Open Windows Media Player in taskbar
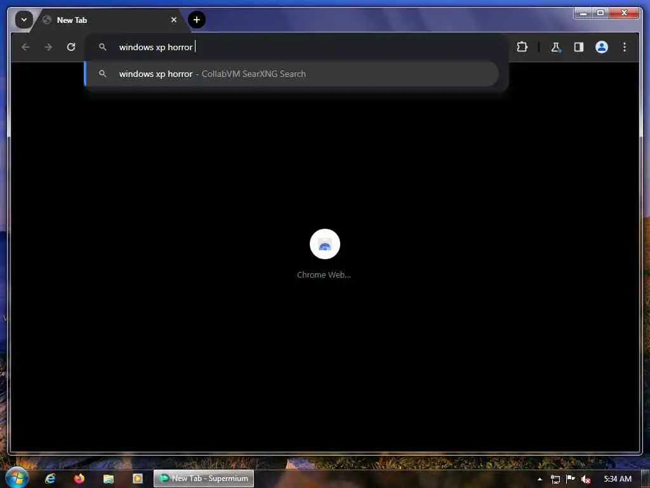 coord(137,478)
